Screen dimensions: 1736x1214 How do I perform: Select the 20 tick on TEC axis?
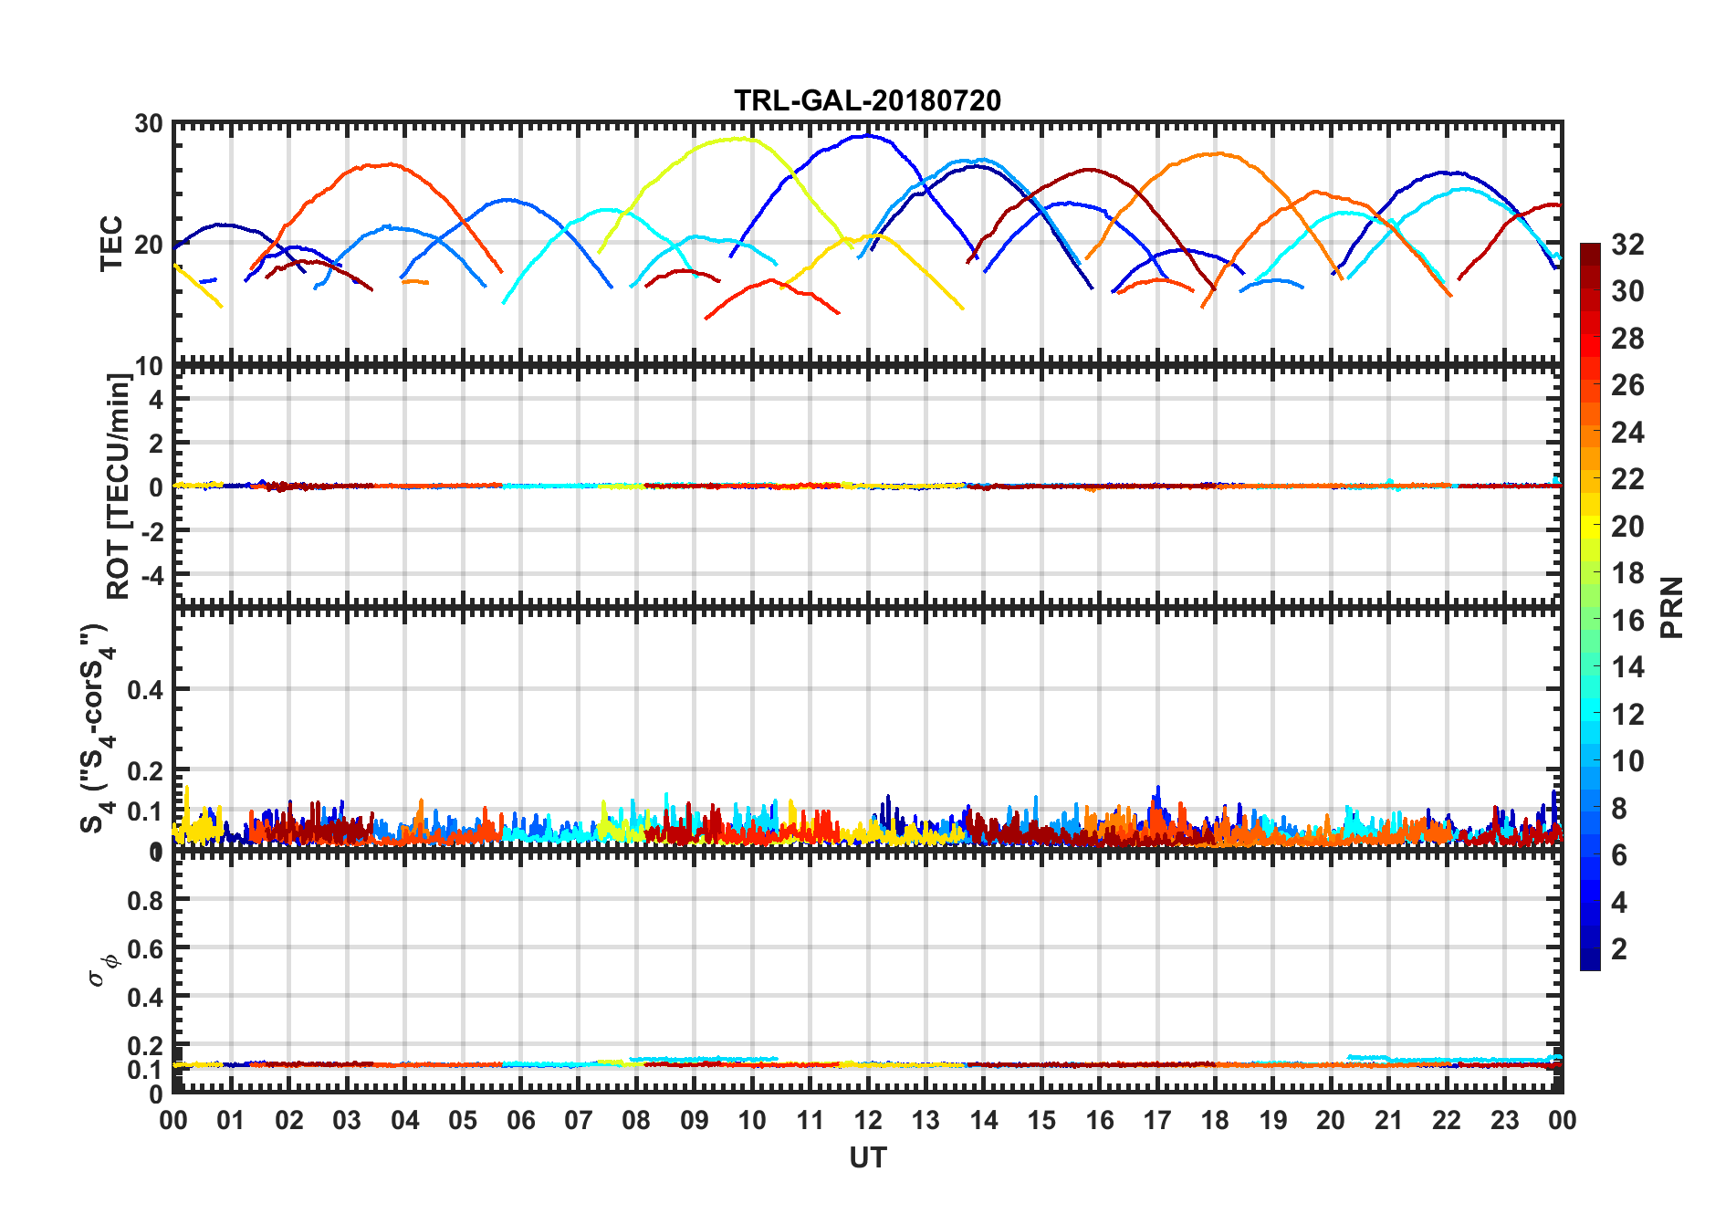click(149, 245)
